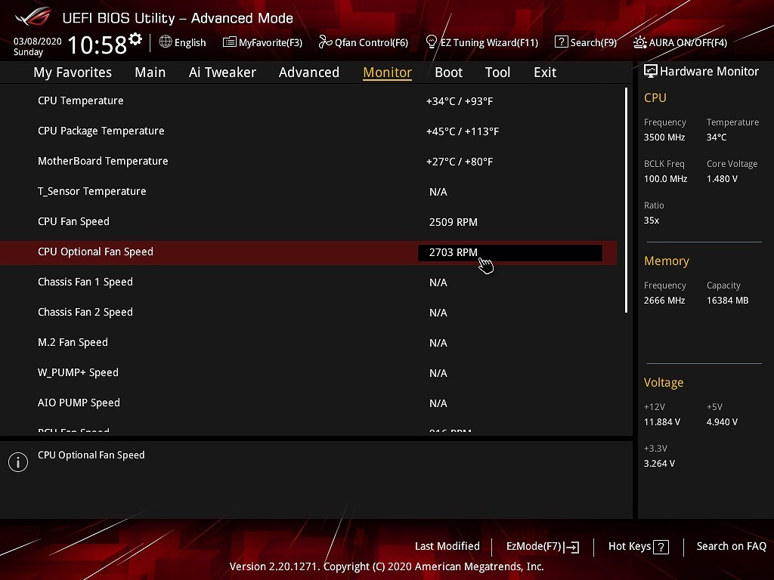The width and height of the screenshot is (774, 580).
Task: Select W_PUMP+ Speed row
Action: point(308,372)
